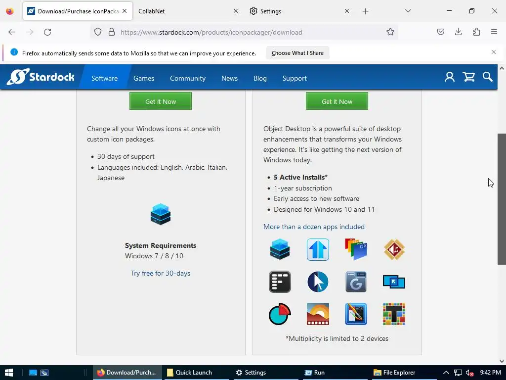The image size is (506, 380).
Task: Open the extensions puzzle icon
Action: point(476,32)
